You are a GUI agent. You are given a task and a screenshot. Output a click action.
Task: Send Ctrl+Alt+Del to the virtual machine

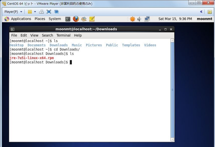pyautogui.click(x=41, y=12)
